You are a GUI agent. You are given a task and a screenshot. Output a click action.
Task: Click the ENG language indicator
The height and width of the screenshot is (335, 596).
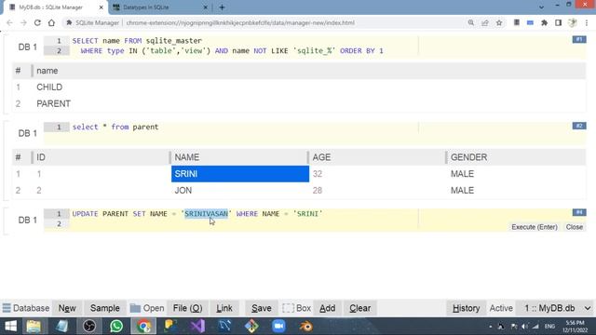click(549, 327)
